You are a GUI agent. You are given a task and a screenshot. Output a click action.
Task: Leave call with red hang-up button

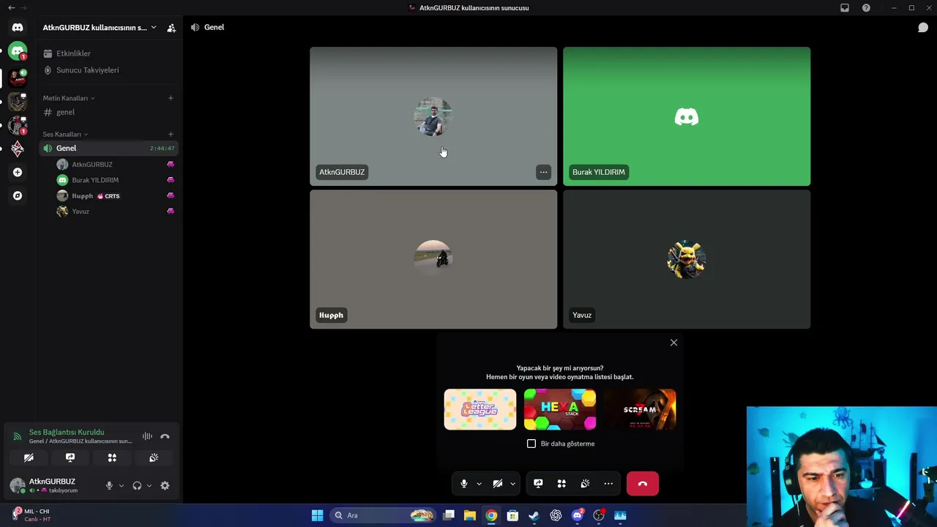click(x=643, y=484)
